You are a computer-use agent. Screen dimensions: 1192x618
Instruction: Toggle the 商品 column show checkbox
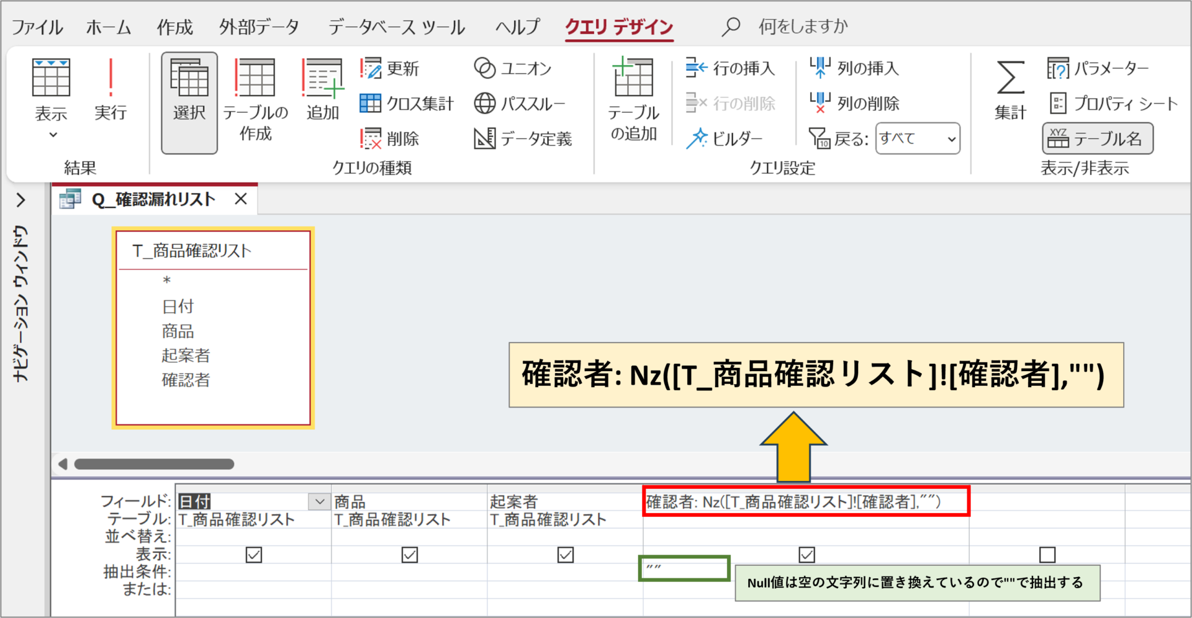[x=410, y=555]
